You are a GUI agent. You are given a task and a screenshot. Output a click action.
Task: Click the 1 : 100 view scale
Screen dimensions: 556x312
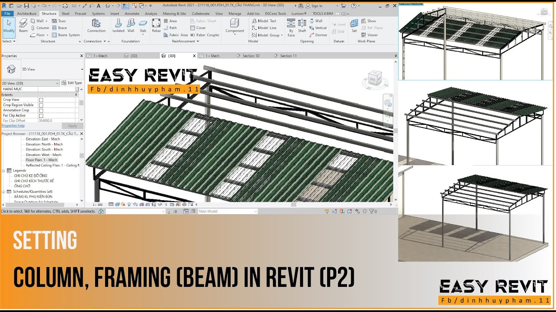click(98, 204)
